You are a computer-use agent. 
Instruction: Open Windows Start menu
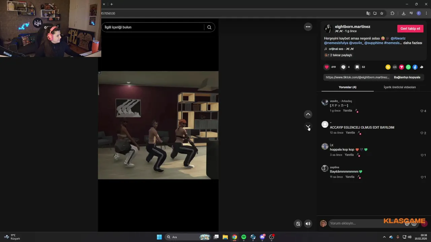[x=159, y=237]
